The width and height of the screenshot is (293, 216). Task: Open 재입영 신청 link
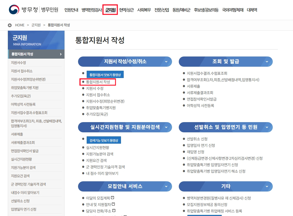pos(196,152)
